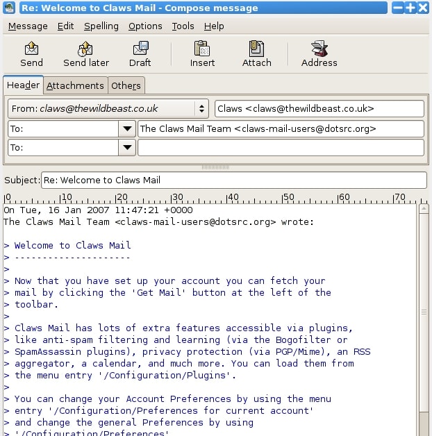Click the ruler mark labeled 40
Screen dimensions: 432x436
(x=232, y=197)
